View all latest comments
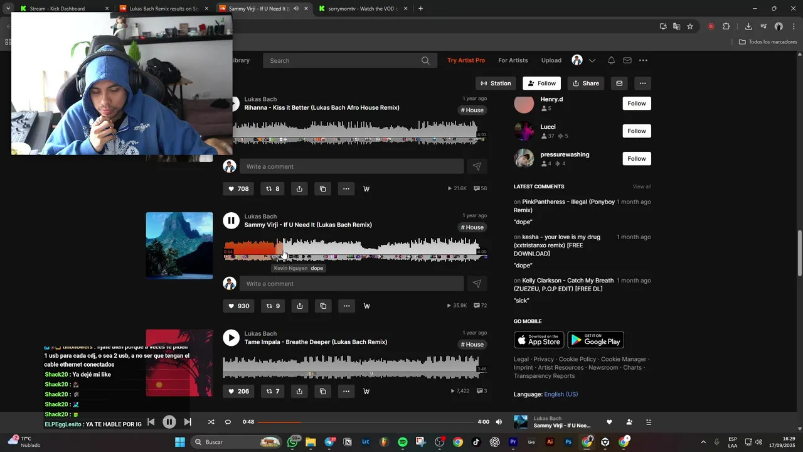The image size is (803, 452). 642,186
